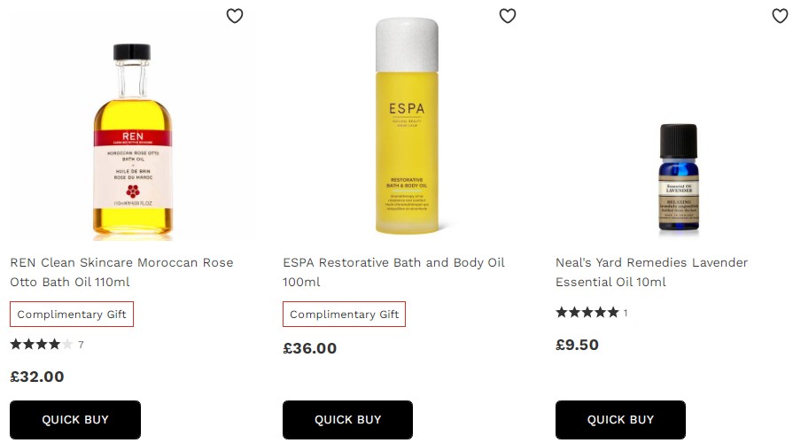The height and width of the screenshot is (443, 793).
Task: Click Complimentary Gift badge under ESPA product
Action: [x=345, y=315]
